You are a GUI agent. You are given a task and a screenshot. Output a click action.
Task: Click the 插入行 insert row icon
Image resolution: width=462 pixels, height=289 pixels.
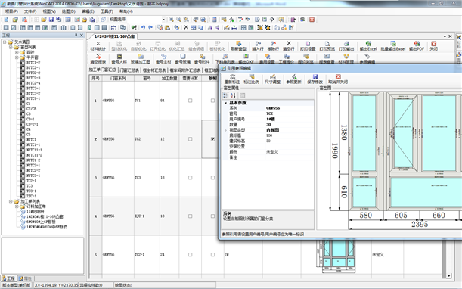click(x=258, y=44)
